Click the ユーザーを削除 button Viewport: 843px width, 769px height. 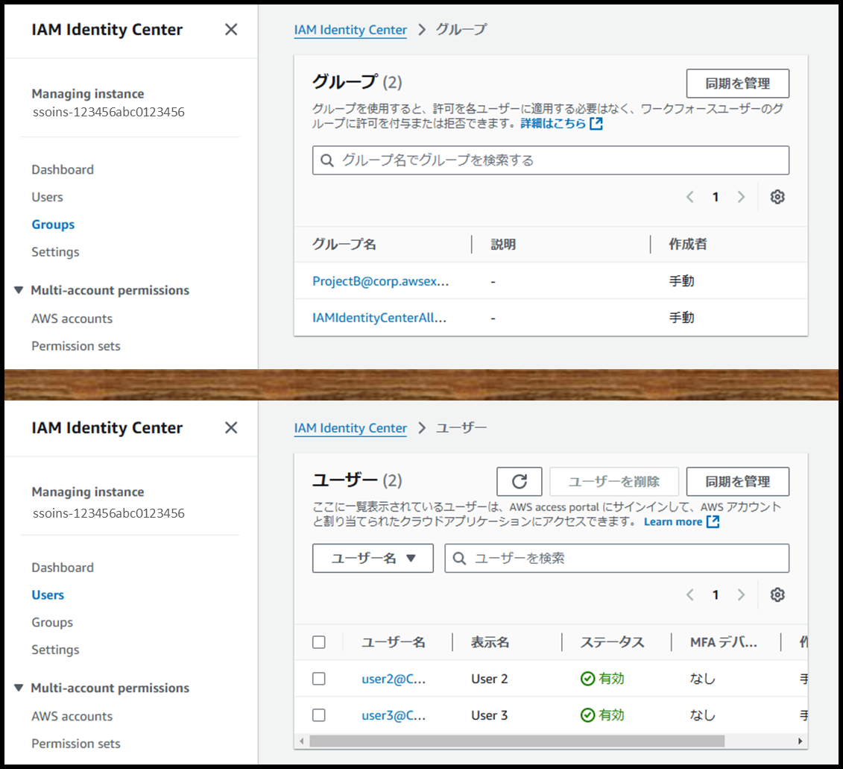pyautogui.click(x=614, y=481)
